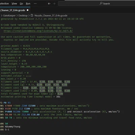
Task: Open the Desktop breadcrumb folder
Action: (23, 16)
